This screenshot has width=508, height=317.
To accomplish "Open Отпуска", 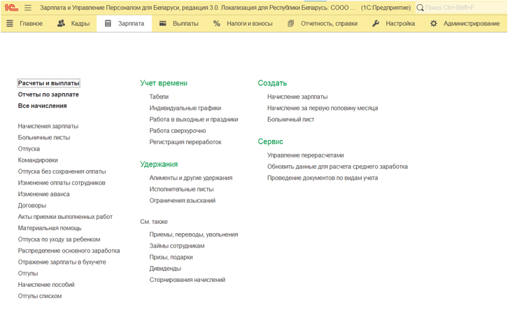I will tap(29, 149).
